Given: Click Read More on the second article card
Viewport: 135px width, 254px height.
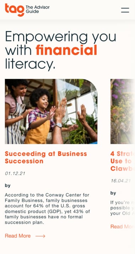Looking at the screenshot, I should pos(123,227).
